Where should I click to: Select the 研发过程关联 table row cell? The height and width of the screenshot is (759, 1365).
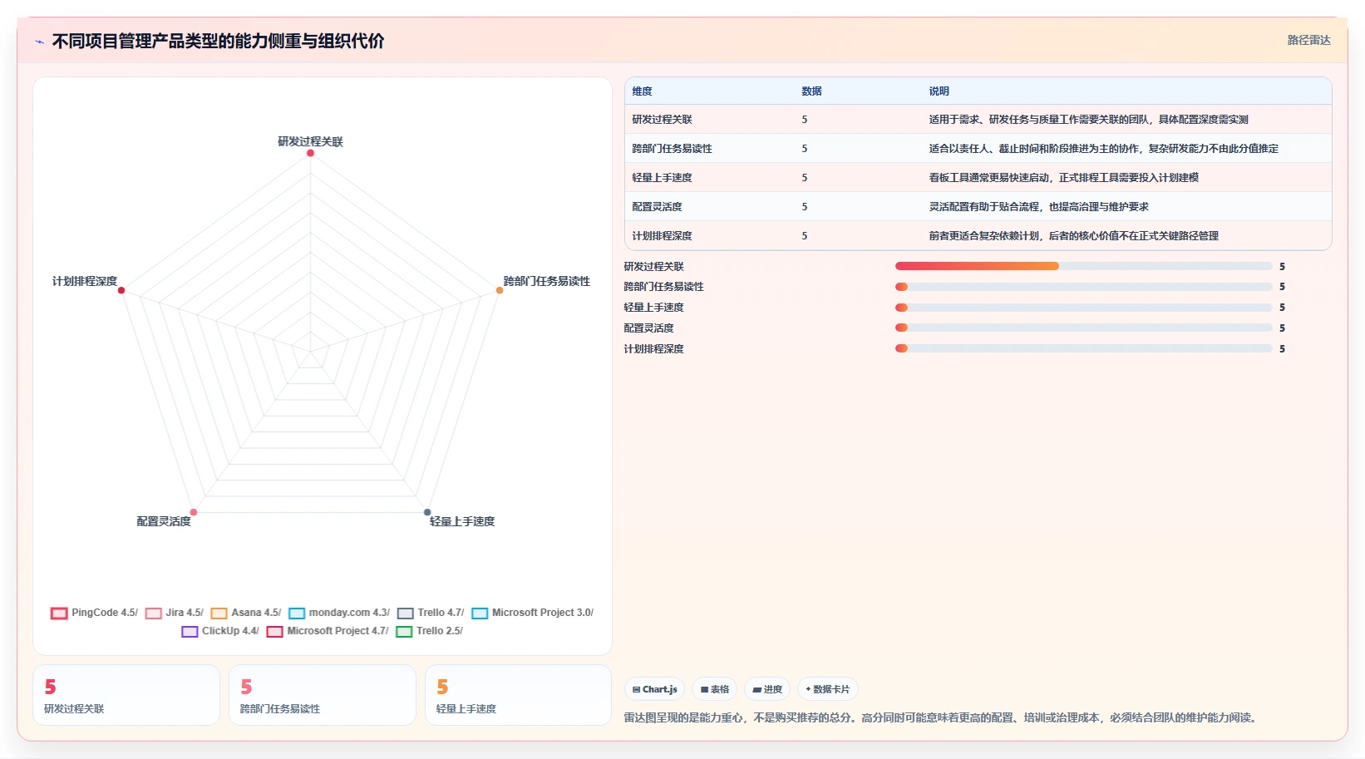(662, 120)
